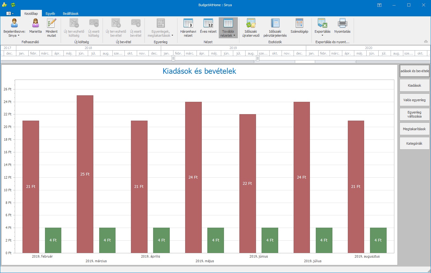Image resolution: width=431 pixels, height=273 pixels.
Task: Open the Exportálás dropdown menu
Action: tap(322, 27)
